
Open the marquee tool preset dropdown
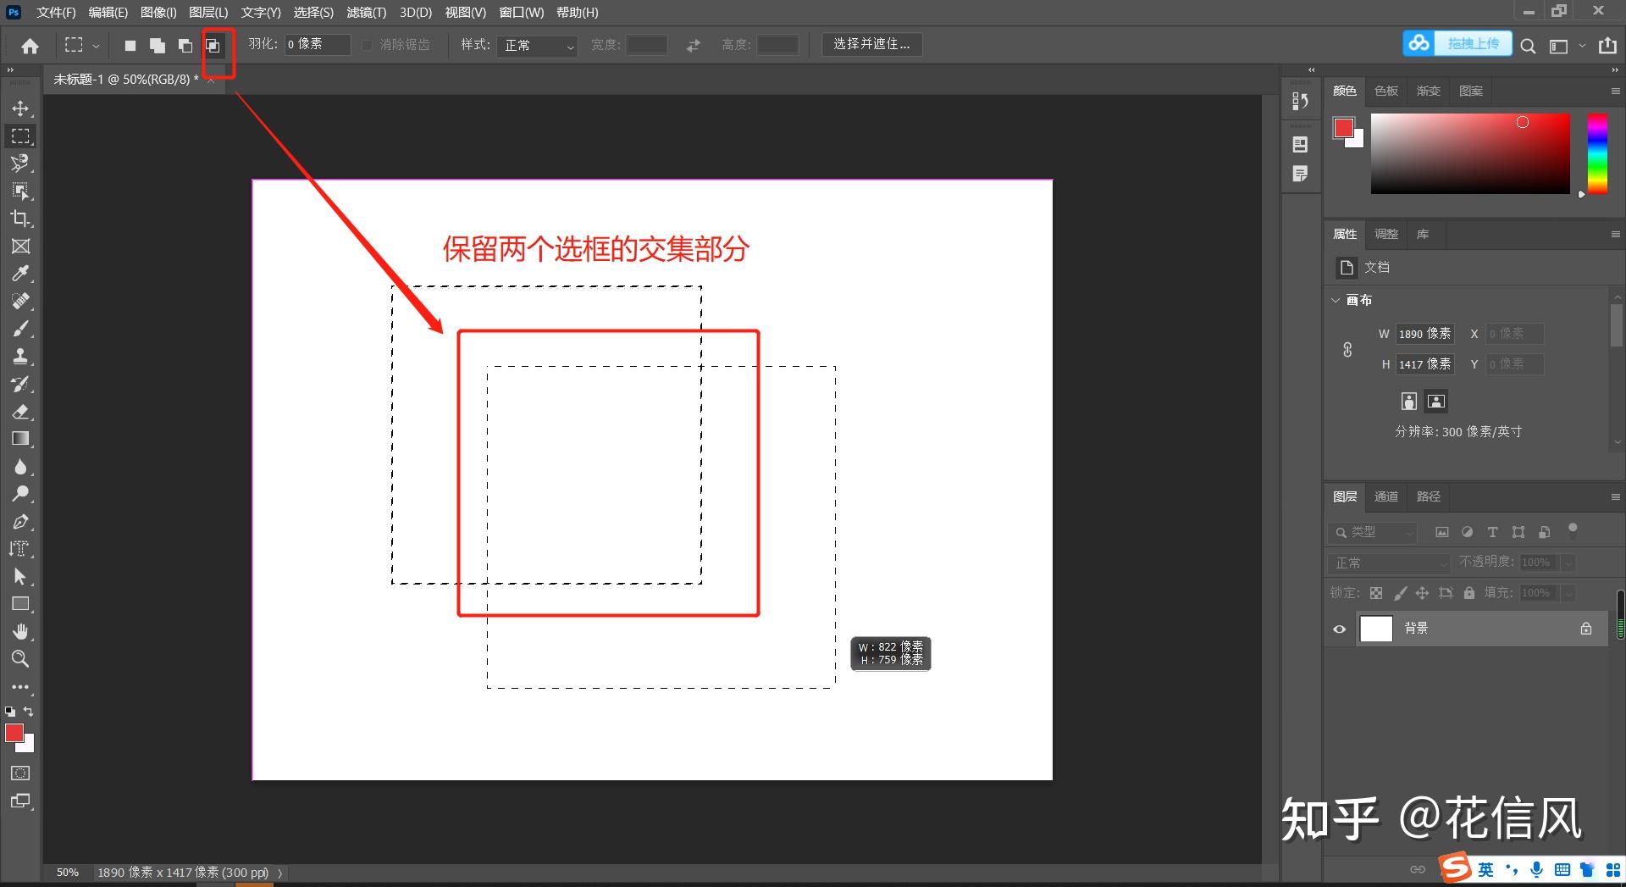click(x=96, y=46)
